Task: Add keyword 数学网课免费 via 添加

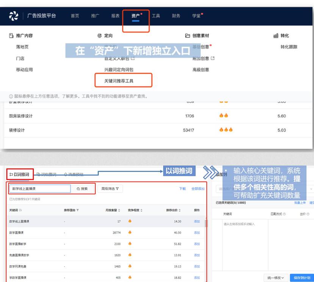Action: (197, 267)
